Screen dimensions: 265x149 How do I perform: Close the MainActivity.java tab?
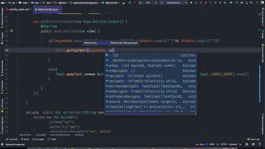click(60, 10)
